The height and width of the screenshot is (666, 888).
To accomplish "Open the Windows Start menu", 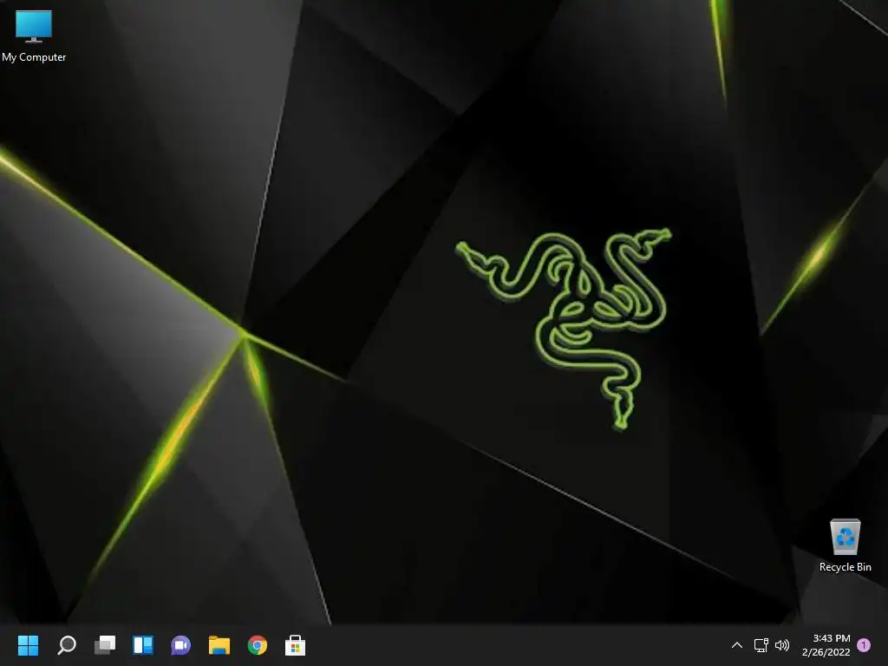I will (x=28, y=645).
